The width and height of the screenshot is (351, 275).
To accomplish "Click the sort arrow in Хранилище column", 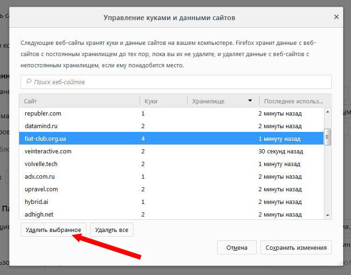I will [250, 101].
